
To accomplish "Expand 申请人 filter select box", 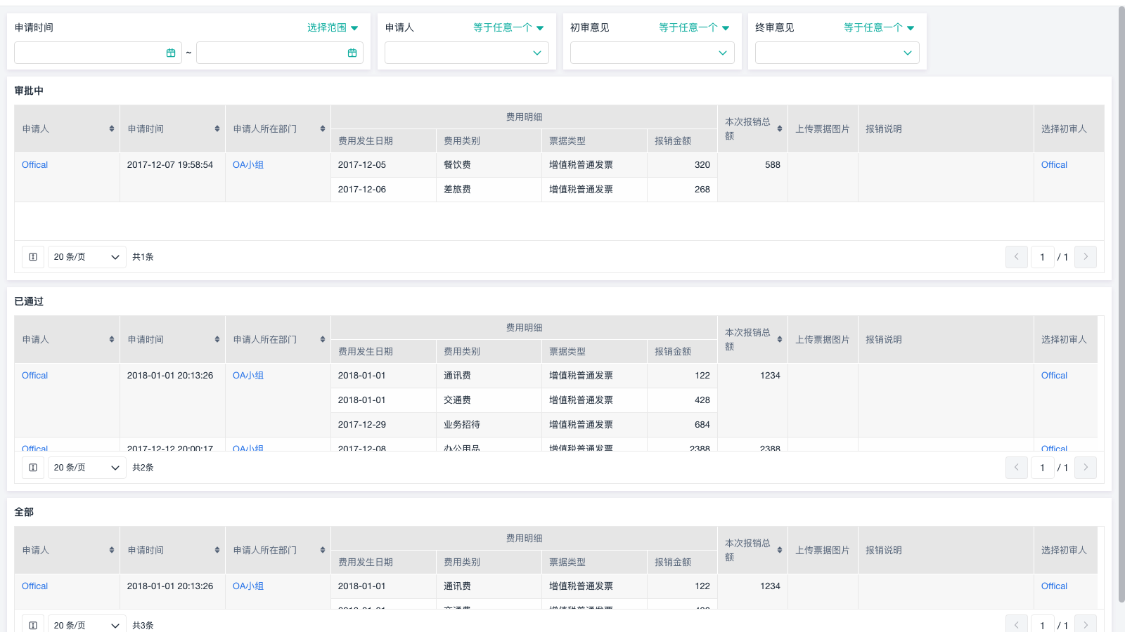I will pyautogui.click(x=467, y=53).
